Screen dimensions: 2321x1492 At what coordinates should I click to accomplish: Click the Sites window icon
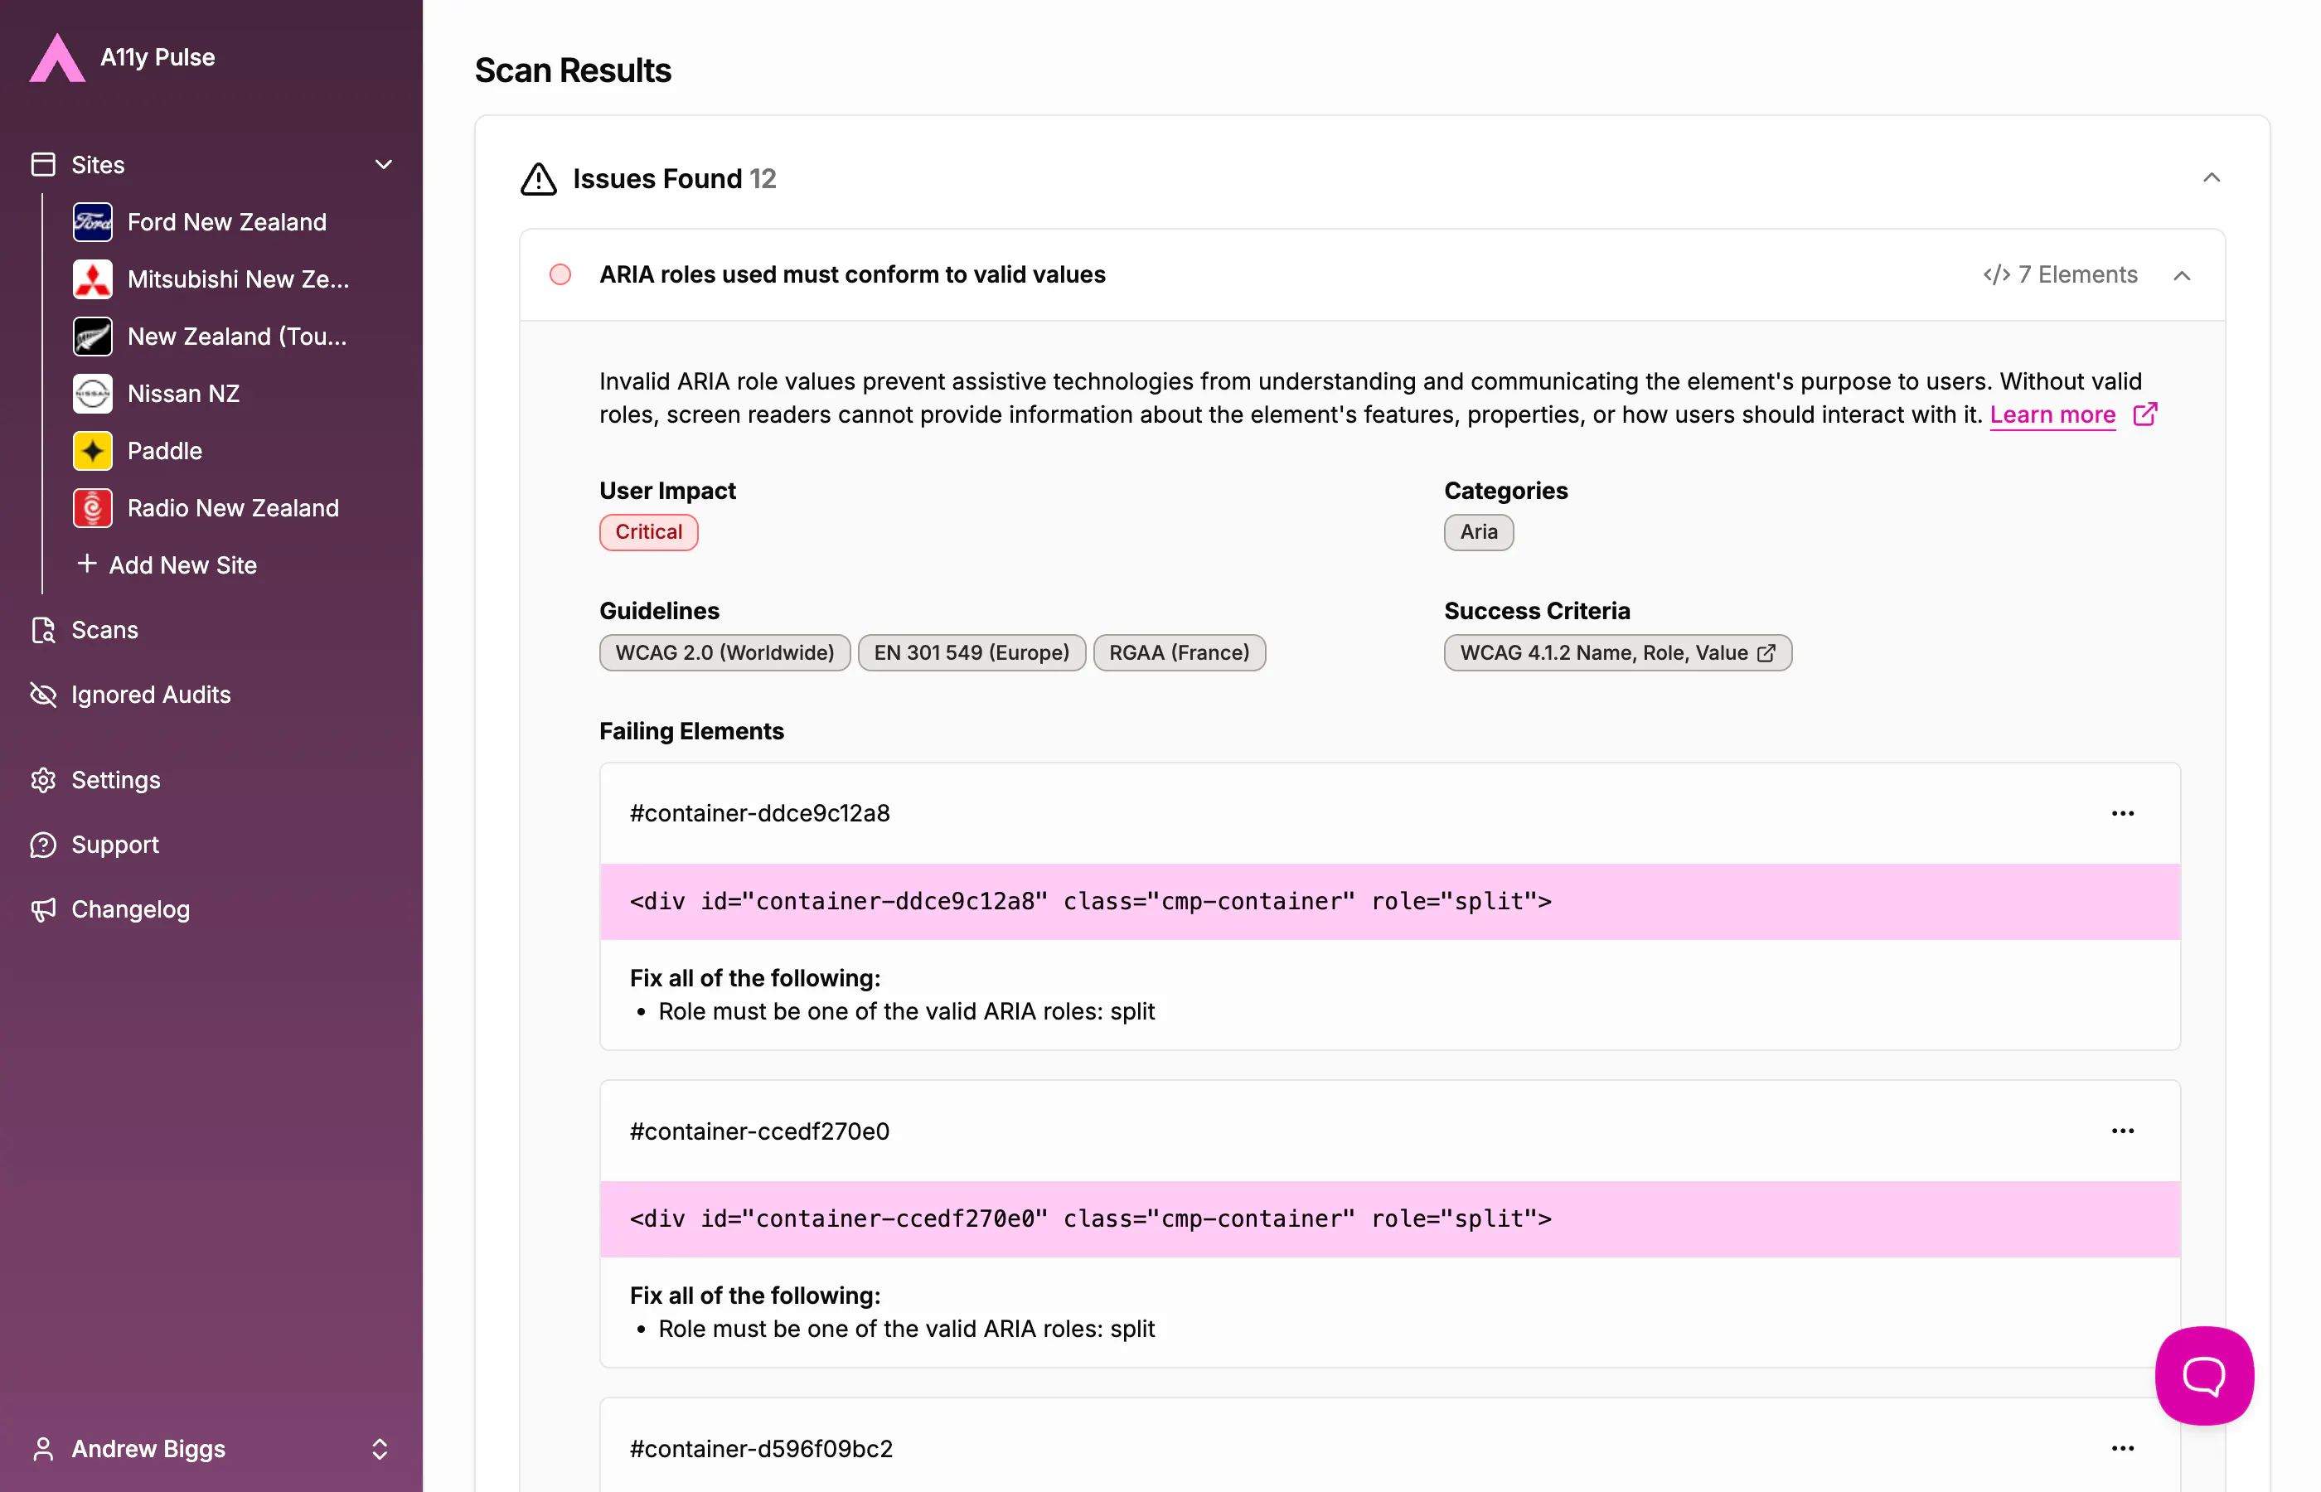click(x=44, y=165)
